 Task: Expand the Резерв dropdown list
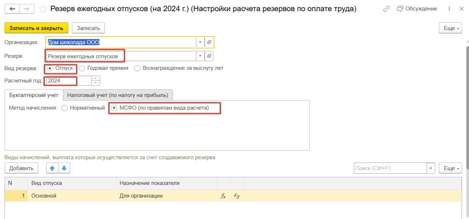200,56
